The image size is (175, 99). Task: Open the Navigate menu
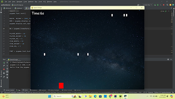pos(19,2)
